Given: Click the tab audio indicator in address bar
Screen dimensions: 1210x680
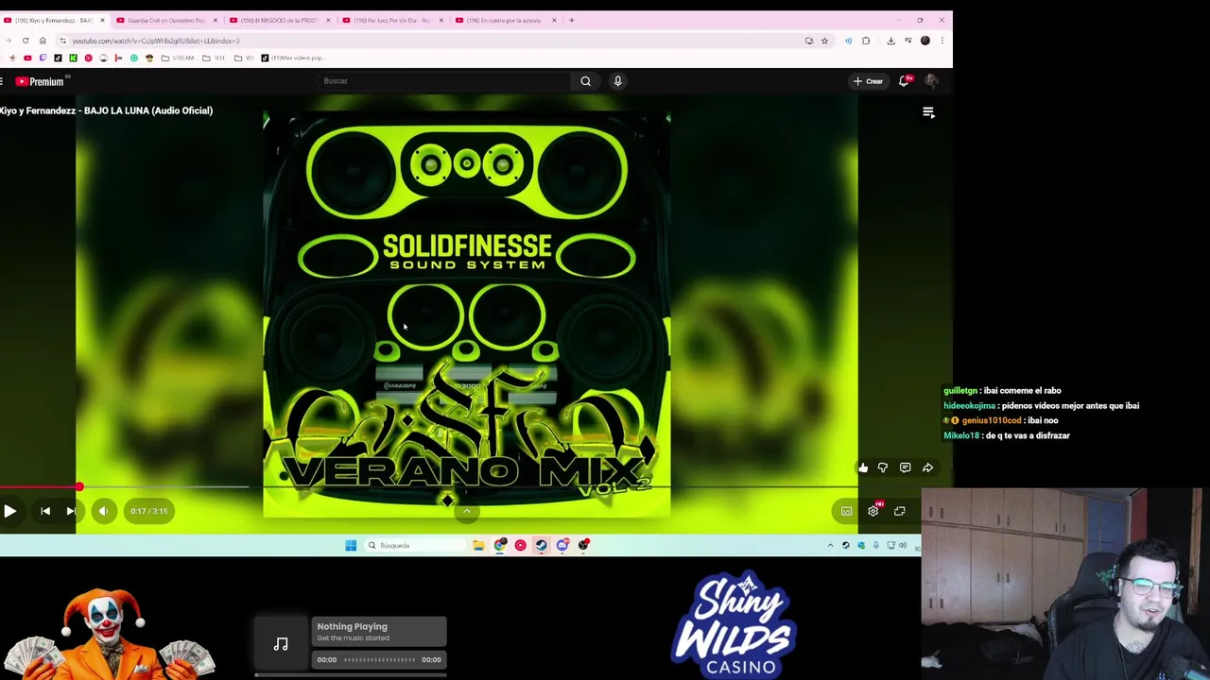Looking at the screenshot, I should (848, 41).
